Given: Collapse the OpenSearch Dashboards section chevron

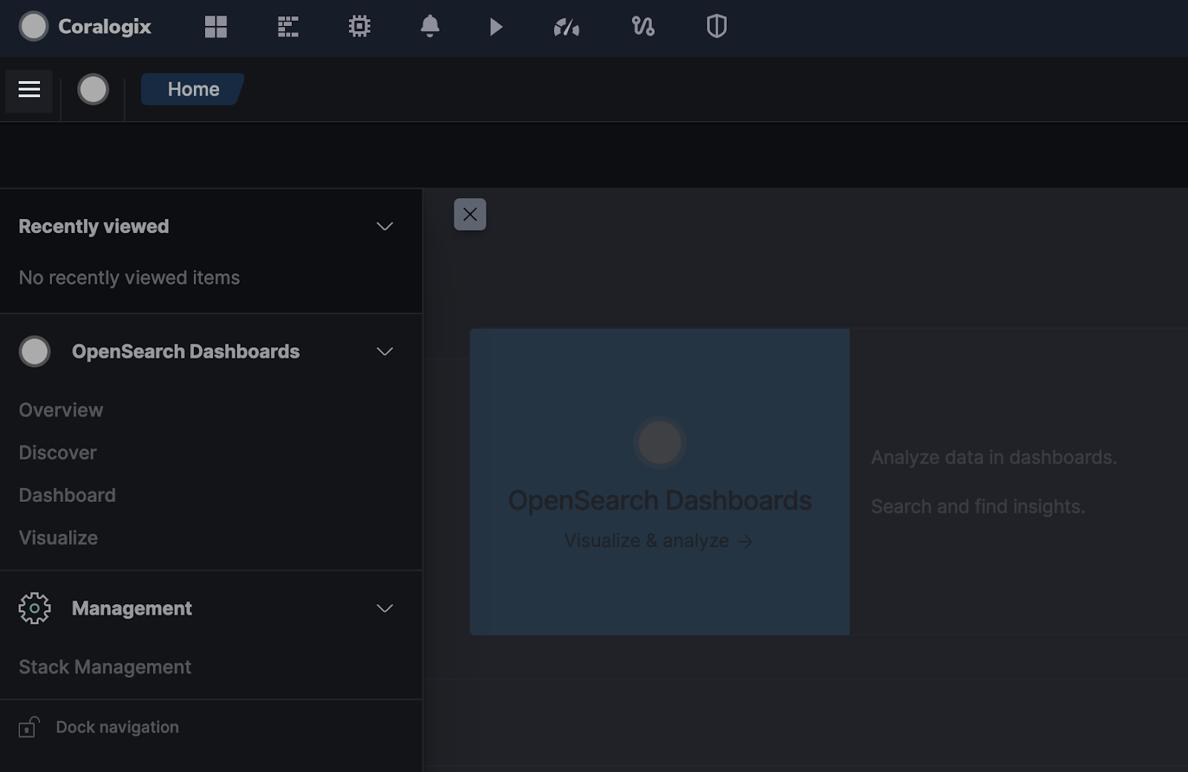Looking at the screenshot, I should (x=385, y=352).
